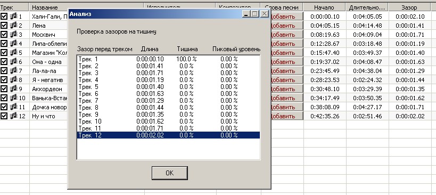Screen dimensions: 436x195
Task: Click OK in the Анализ dialog
Action: (x=170, y=173)
